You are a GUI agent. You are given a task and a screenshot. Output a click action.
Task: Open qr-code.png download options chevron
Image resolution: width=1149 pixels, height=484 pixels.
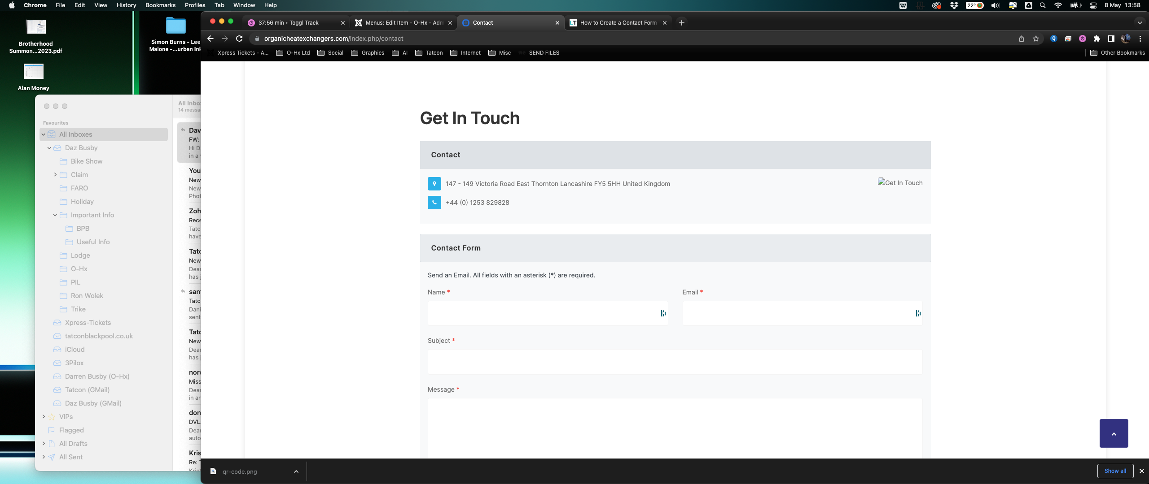(296, 471)
